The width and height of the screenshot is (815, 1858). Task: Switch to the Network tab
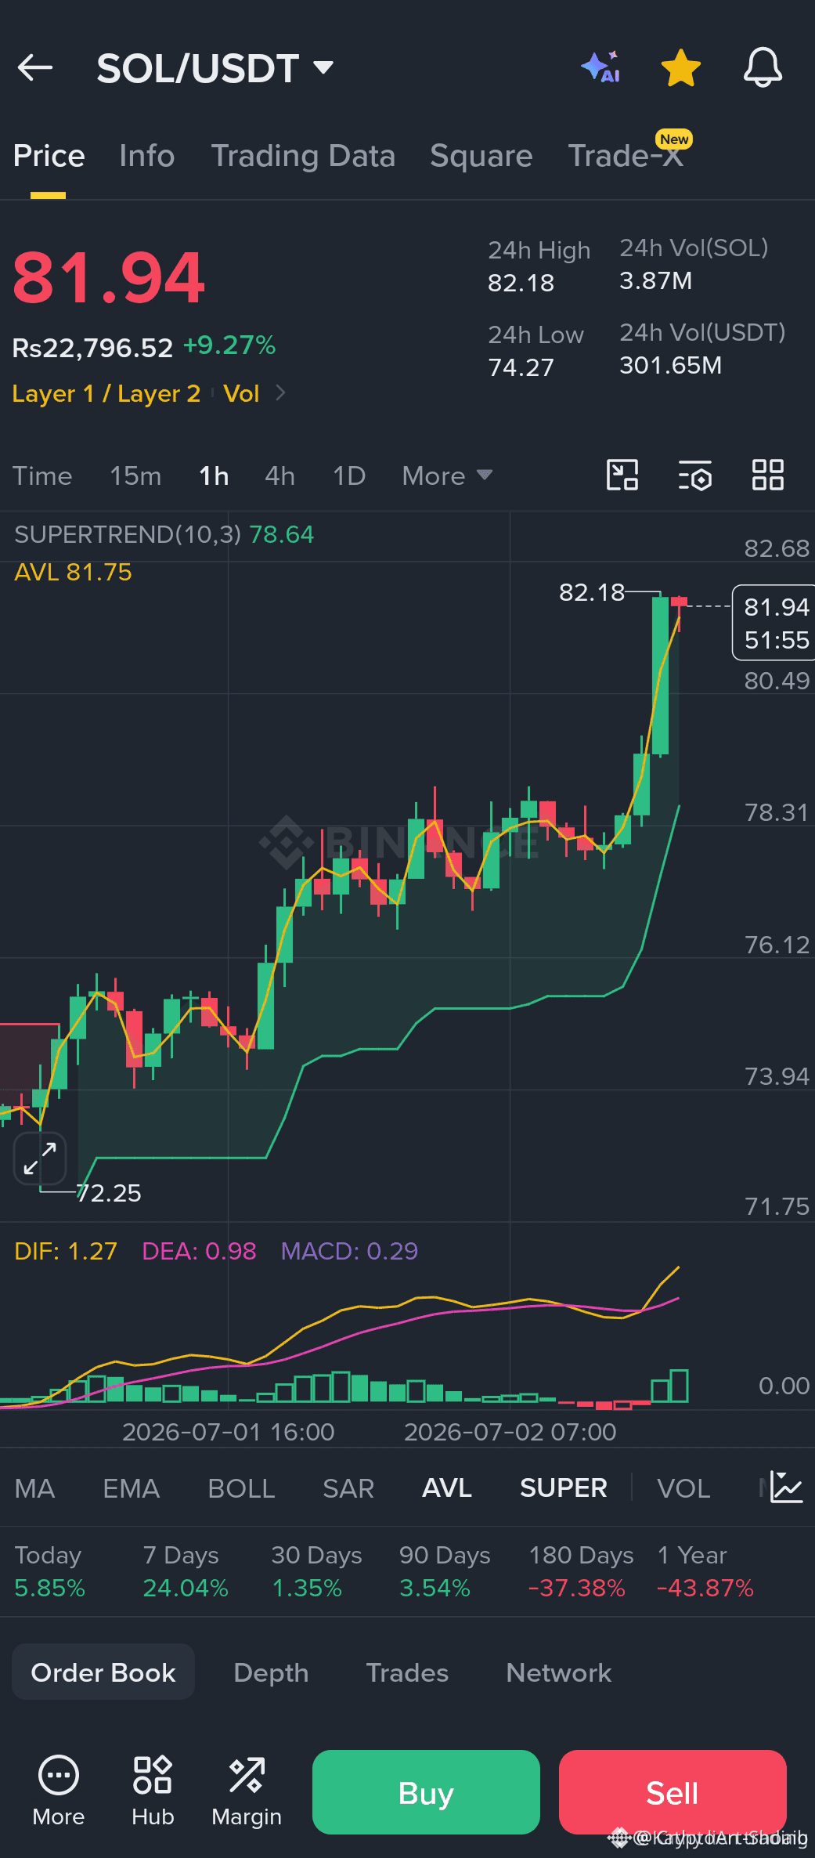click(x=558, y=1672)
